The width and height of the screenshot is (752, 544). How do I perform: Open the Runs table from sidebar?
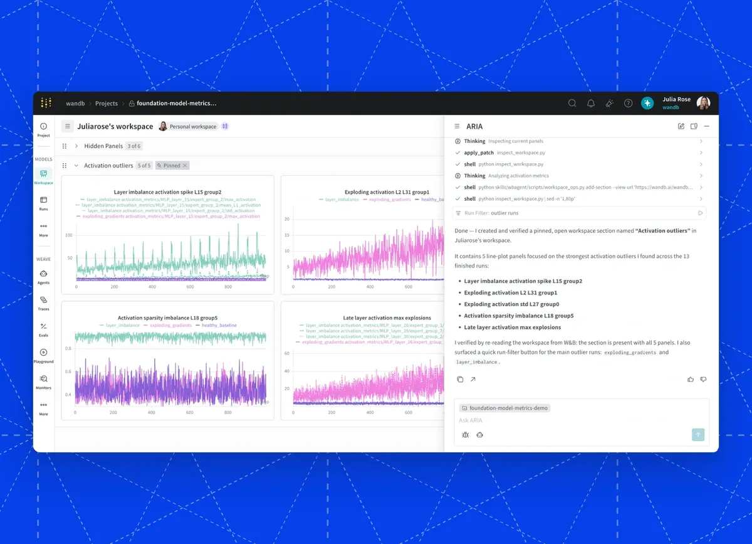[x=43, y=203]
